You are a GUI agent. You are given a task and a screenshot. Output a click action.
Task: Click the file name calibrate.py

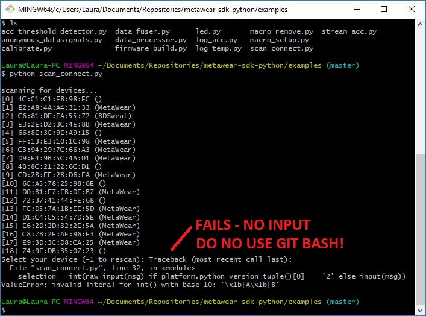pos(27,48)
